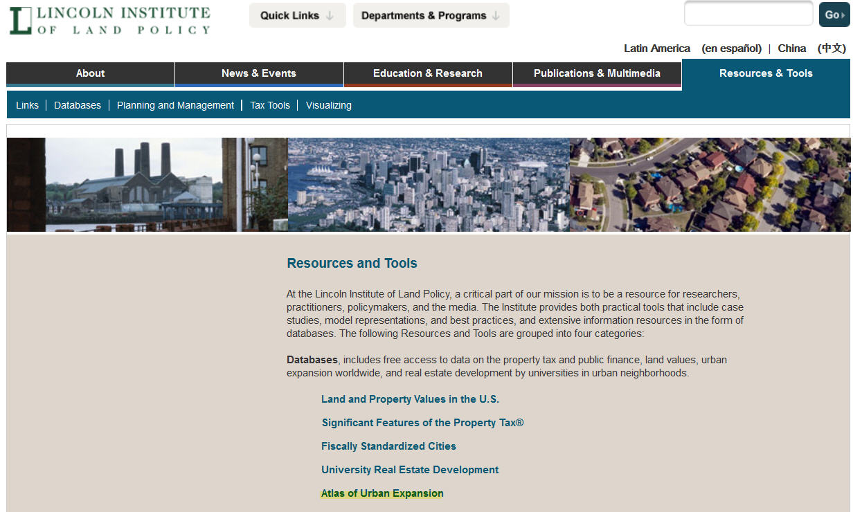Viewport: 853px width, 512px height.
Task: Select Visualizing from the submenu
Action: point(329,105)
